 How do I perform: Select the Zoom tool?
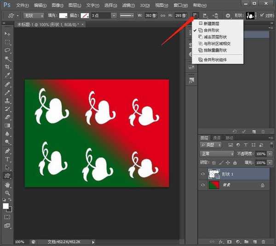click(7, 192)
